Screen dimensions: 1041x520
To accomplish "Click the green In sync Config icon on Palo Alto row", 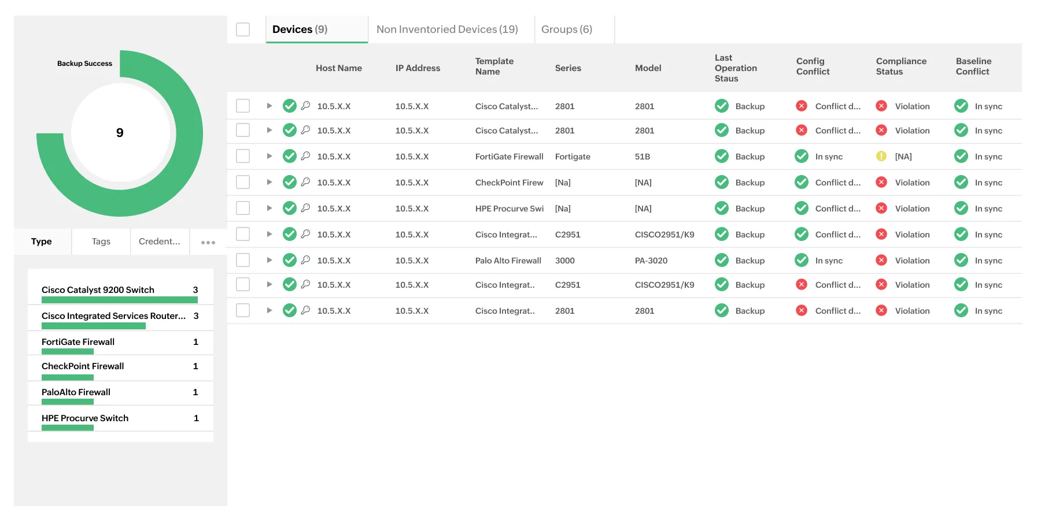I will pos(802,260).
